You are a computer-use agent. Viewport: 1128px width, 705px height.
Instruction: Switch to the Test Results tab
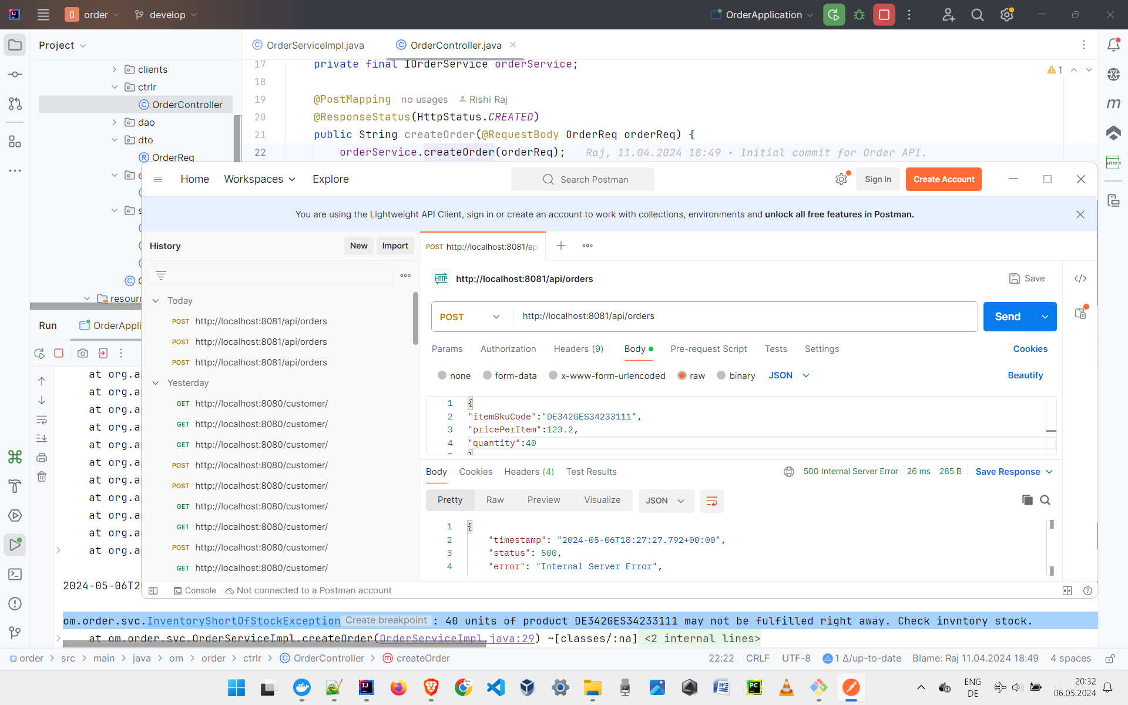pos(591,471)
